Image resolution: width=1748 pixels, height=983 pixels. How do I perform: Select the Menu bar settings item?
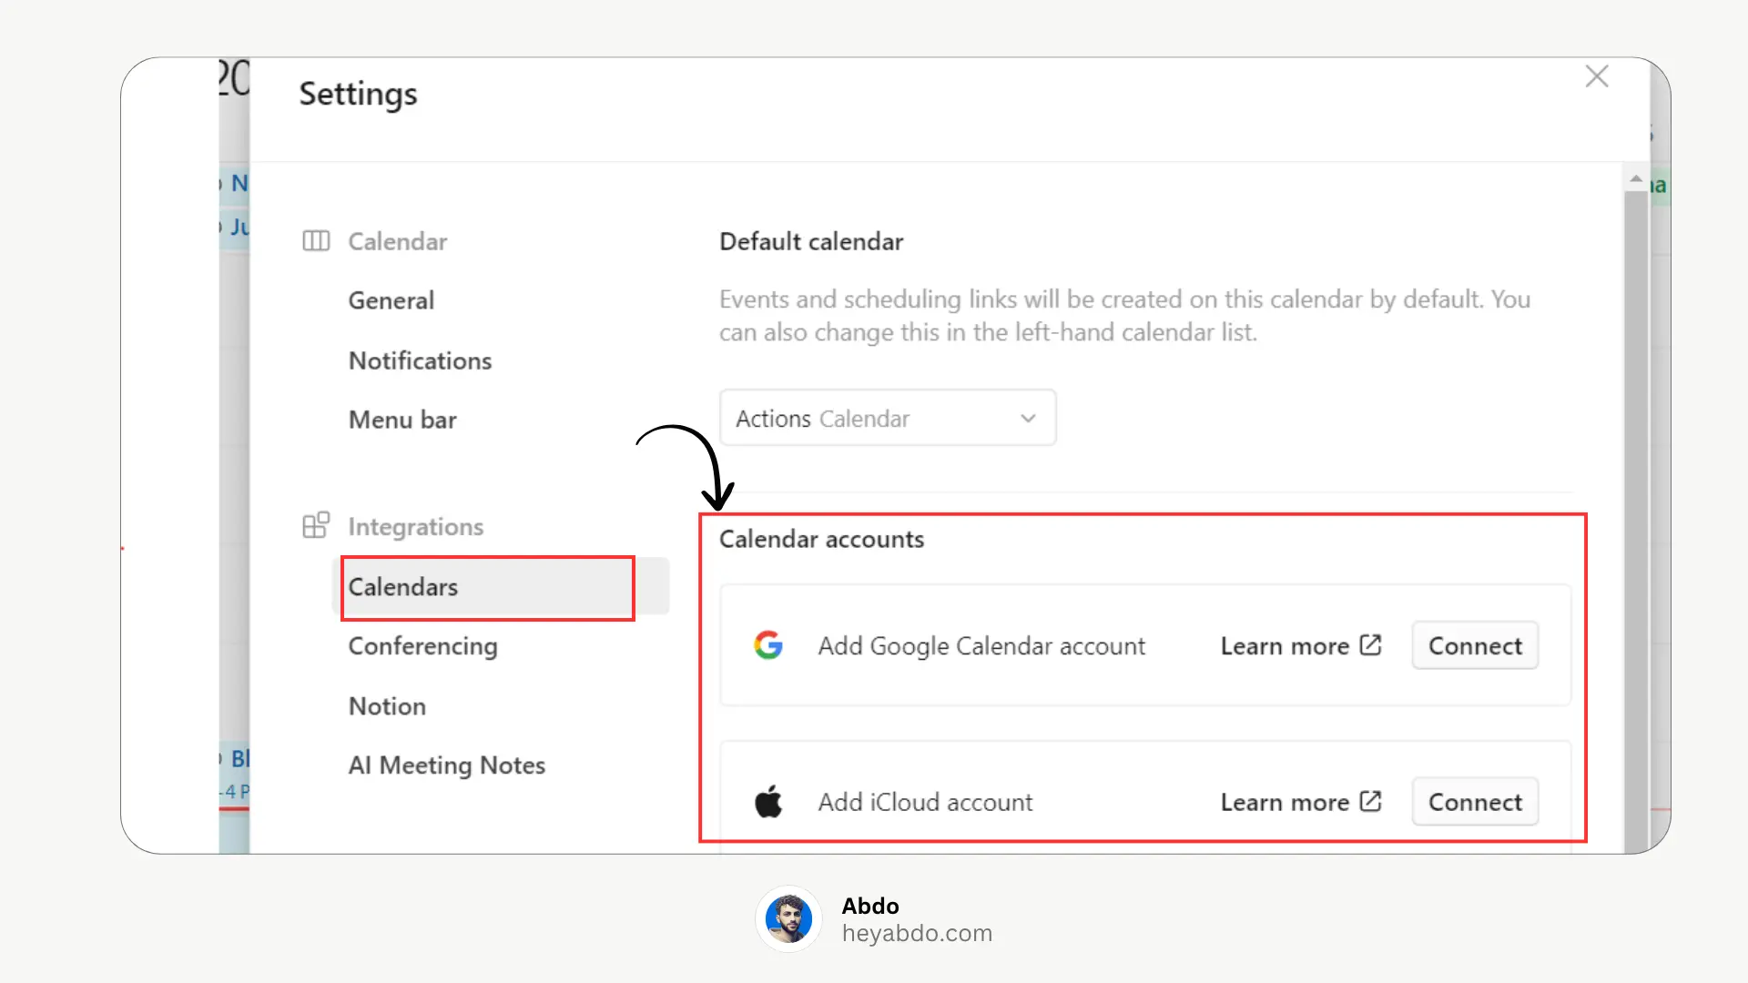click(x=402, y=420)
